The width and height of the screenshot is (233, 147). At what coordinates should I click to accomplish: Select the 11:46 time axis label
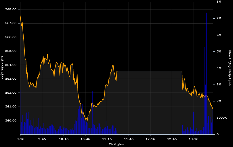tap(128, 139)
